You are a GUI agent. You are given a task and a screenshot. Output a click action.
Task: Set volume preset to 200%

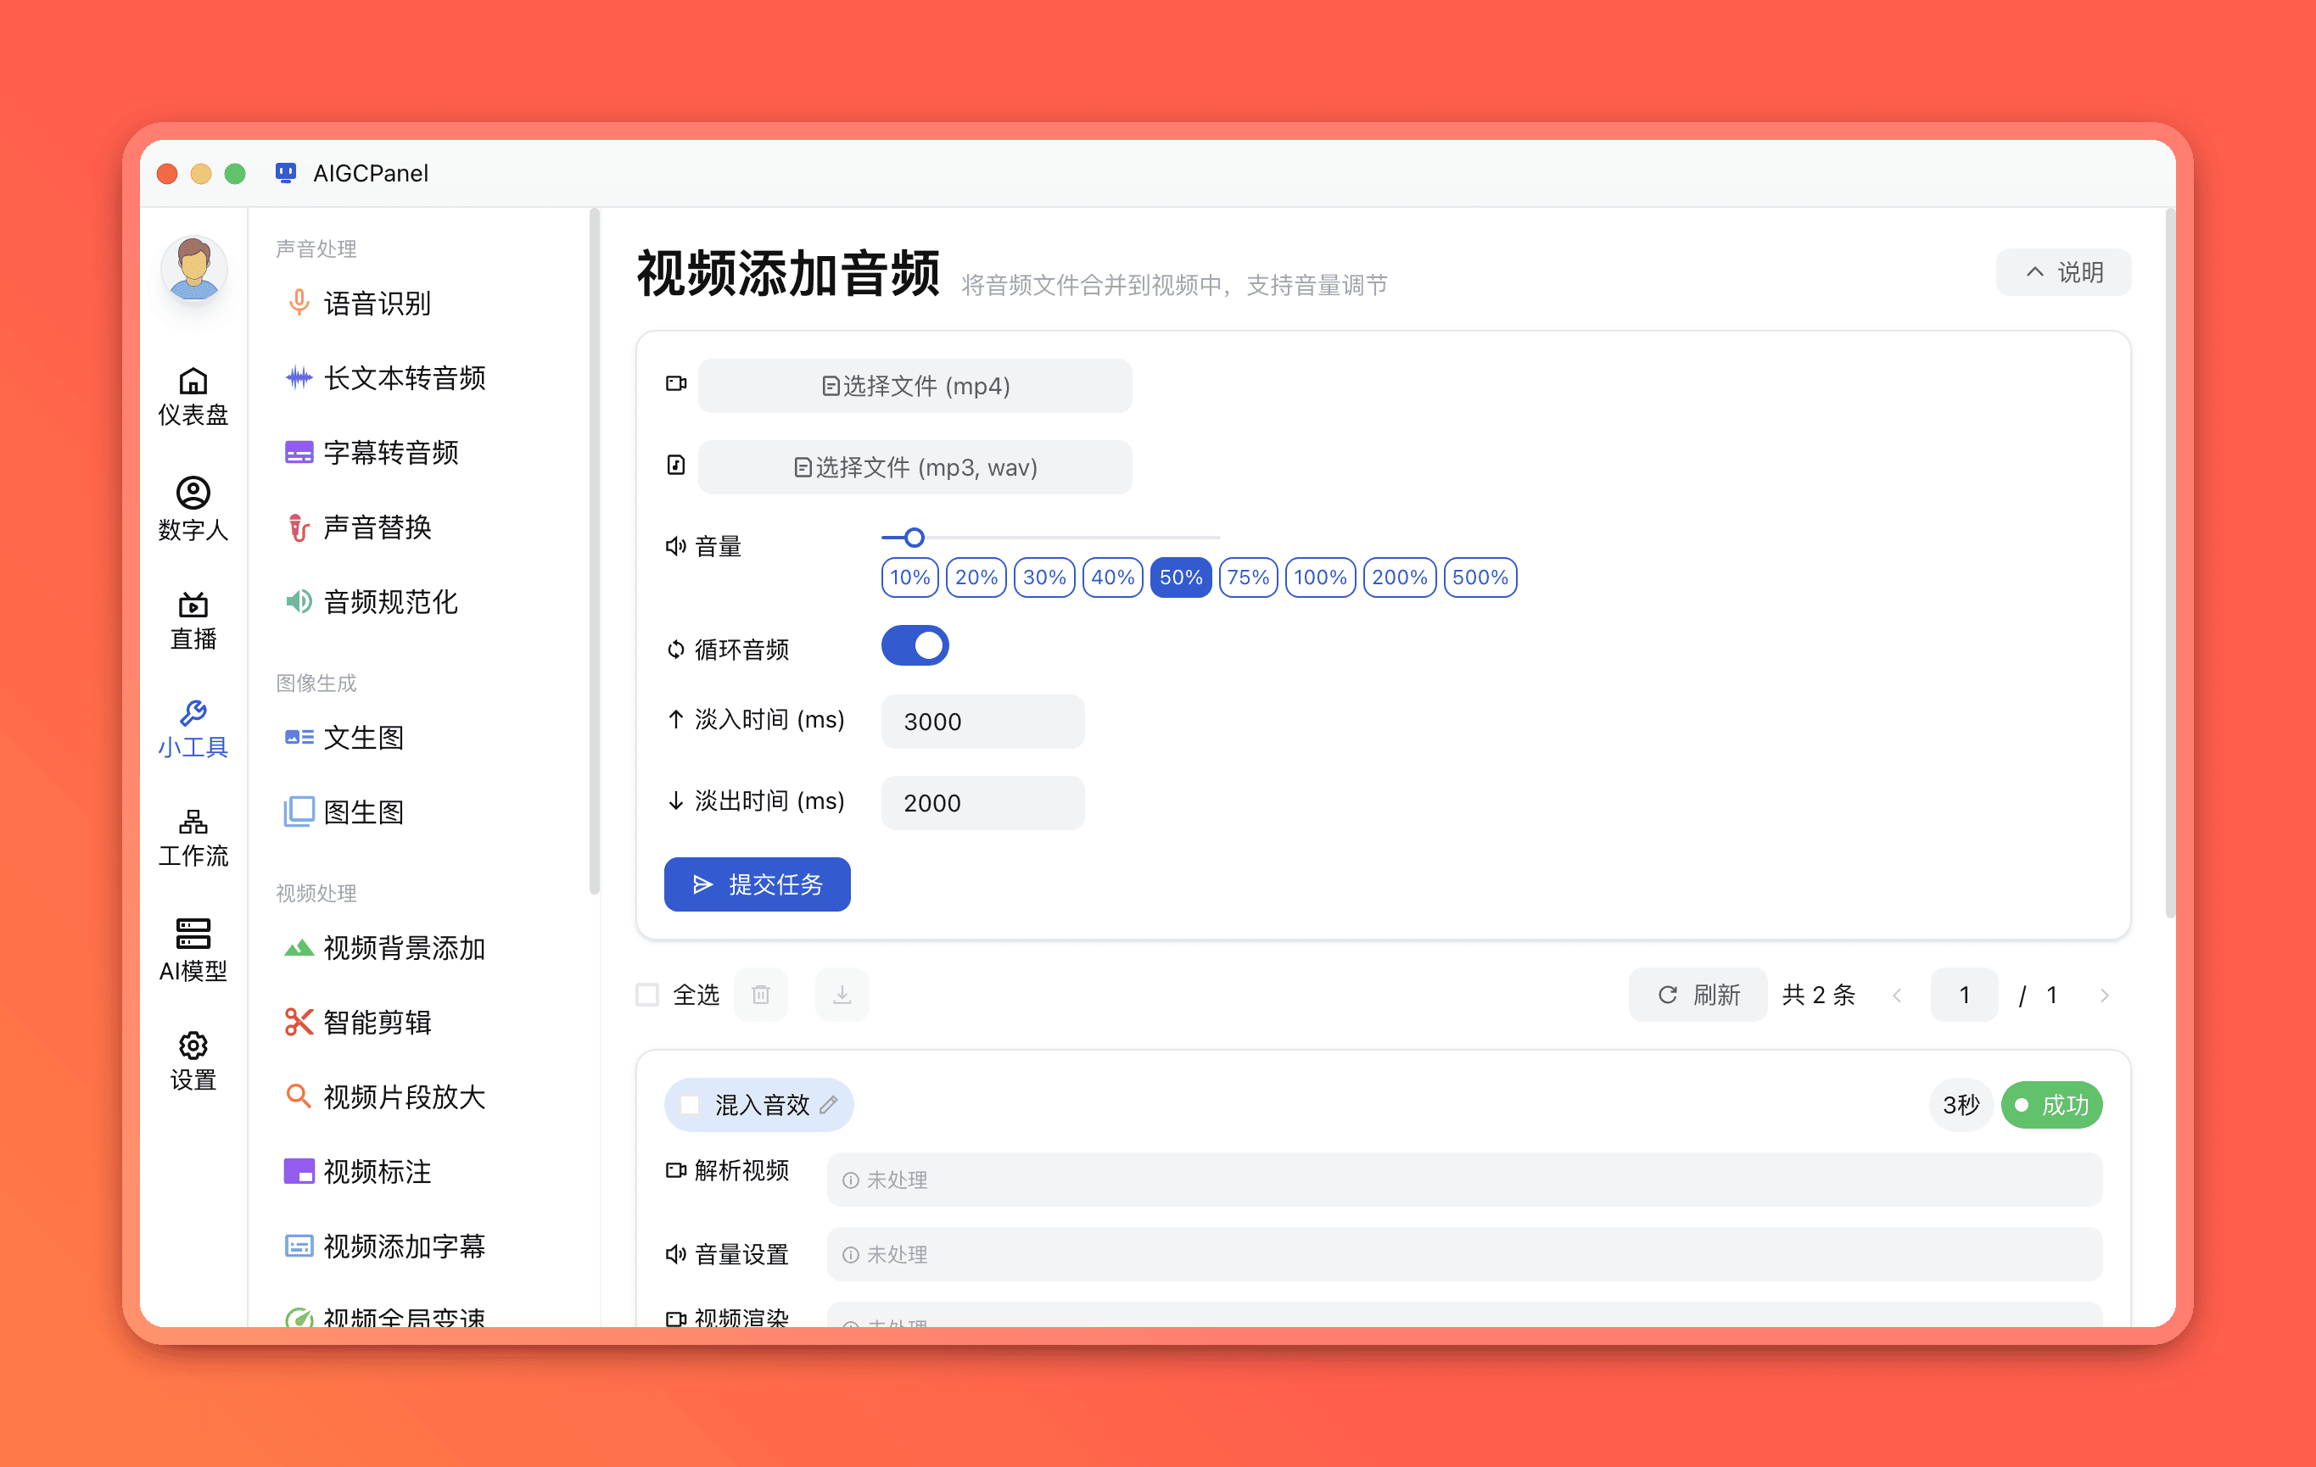[x=1400, y=577]
